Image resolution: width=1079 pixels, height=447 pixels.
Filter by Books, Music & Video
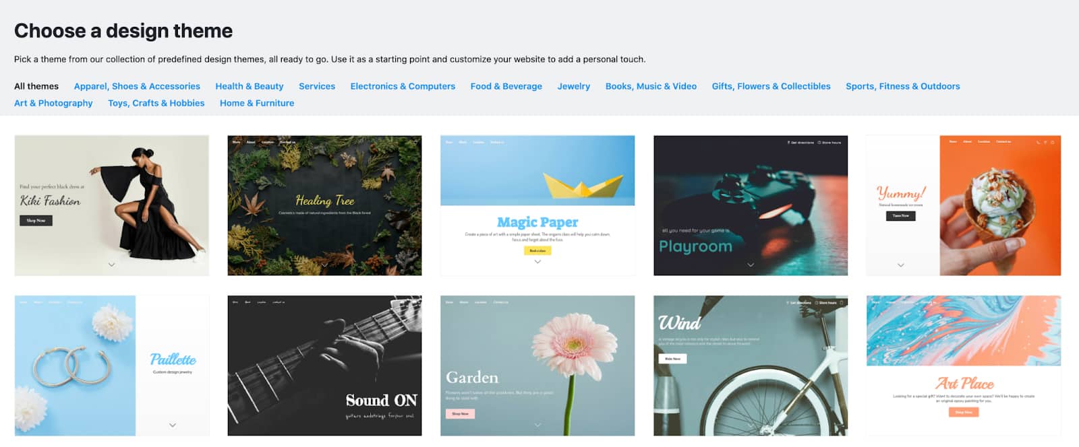pos(651,86)
